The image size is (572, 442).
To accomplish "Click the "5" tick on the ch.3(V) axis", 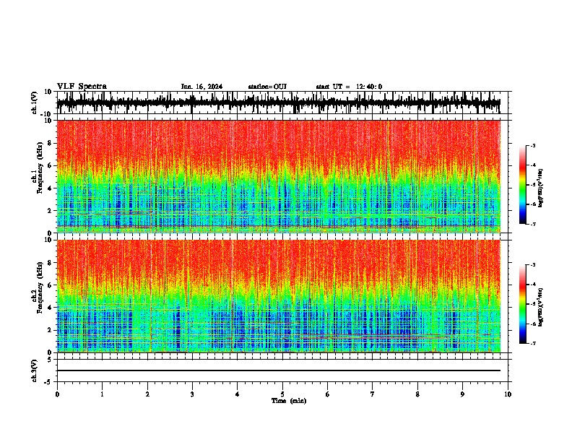I will click(50, 360).
